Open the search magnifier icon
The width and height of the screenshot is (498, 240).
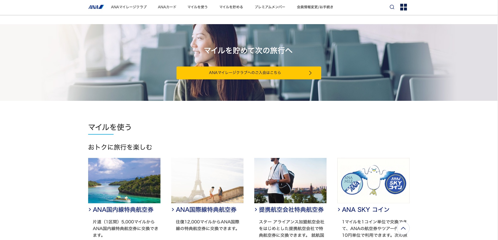point(392,7)
